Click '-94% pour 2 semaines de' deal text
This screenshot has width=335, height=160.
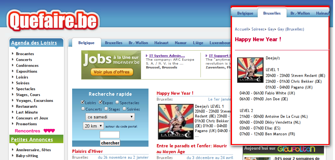[296, 158]
